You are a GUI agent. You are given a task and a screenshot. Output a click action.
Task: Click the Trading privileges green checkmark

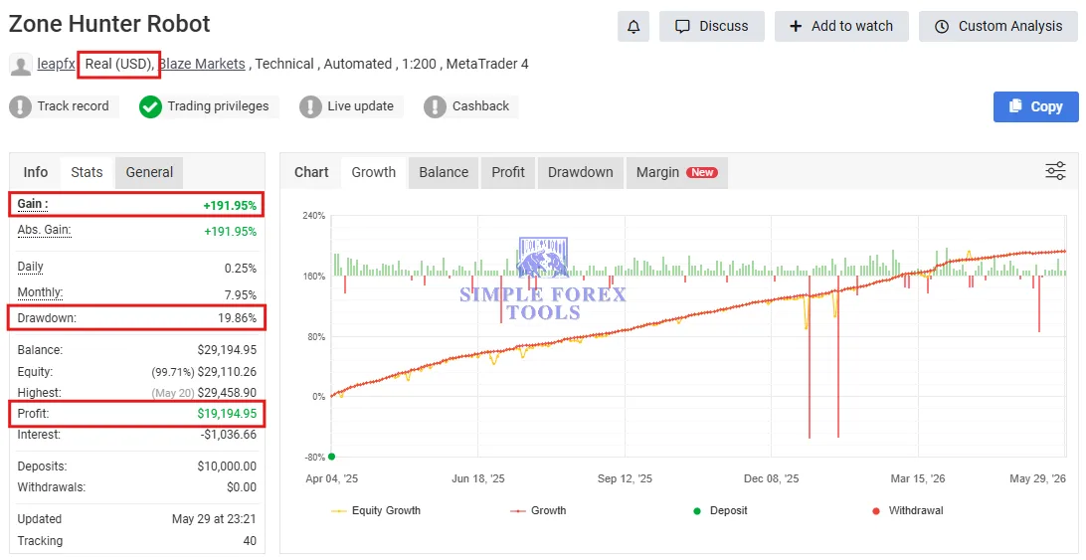click(150, 106)
